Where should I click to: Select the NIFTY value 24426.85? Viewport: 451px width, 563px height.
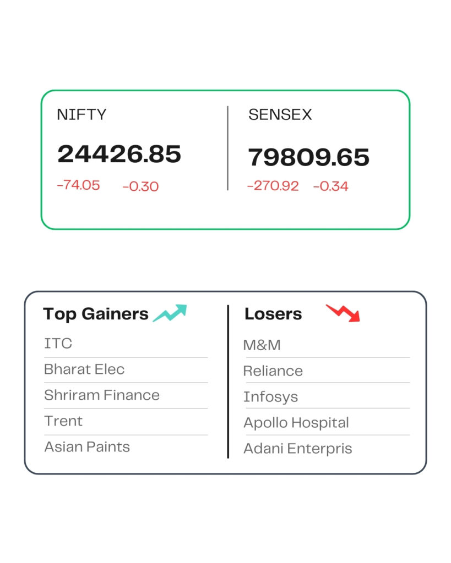(119, 154)
